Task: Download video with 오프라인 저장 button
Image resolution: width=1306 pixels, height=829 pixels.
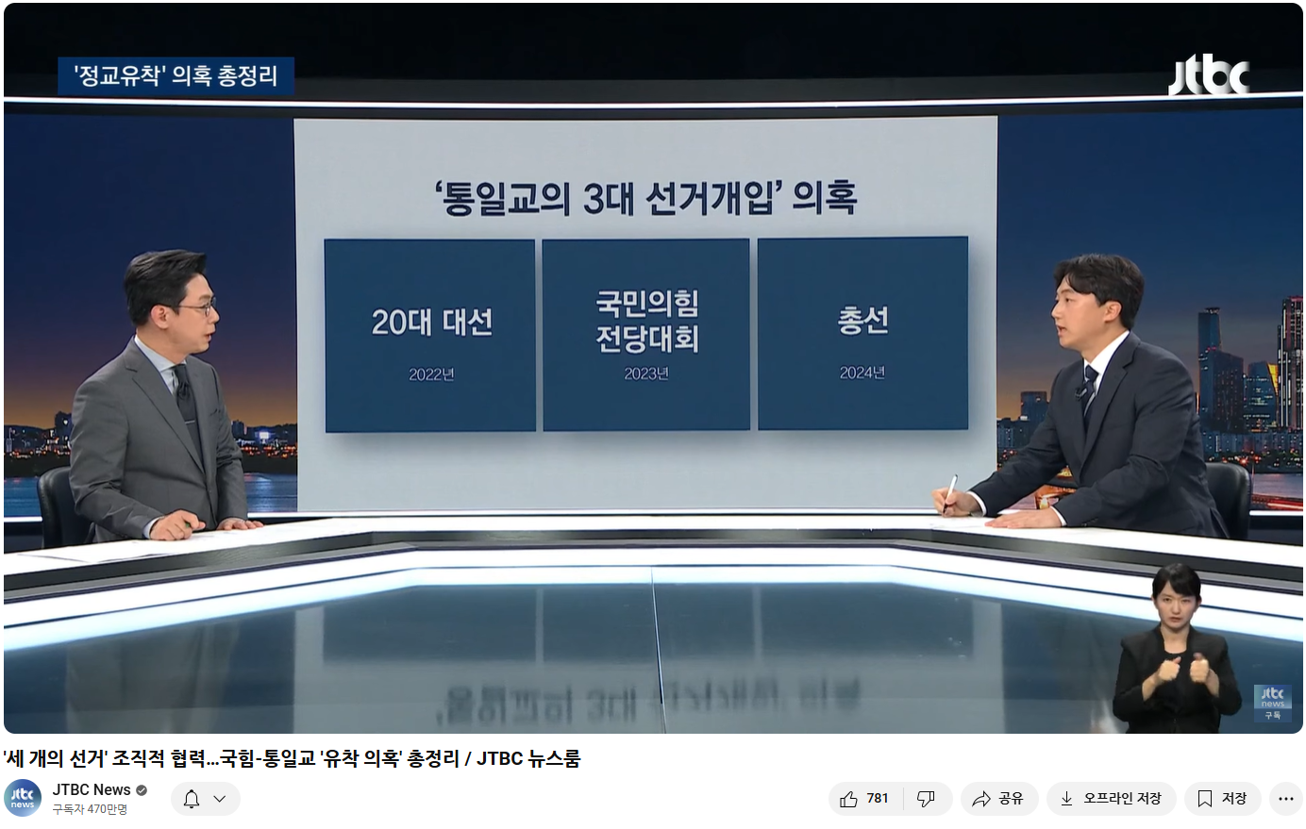Action: point(1112,799)
